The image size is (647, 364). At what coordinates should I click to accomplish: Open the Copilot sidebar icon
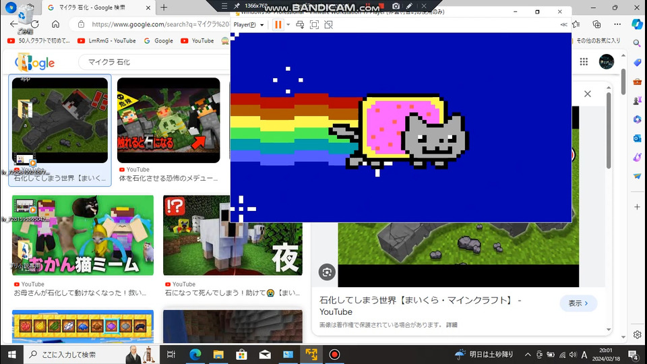[x=638, y=24]
